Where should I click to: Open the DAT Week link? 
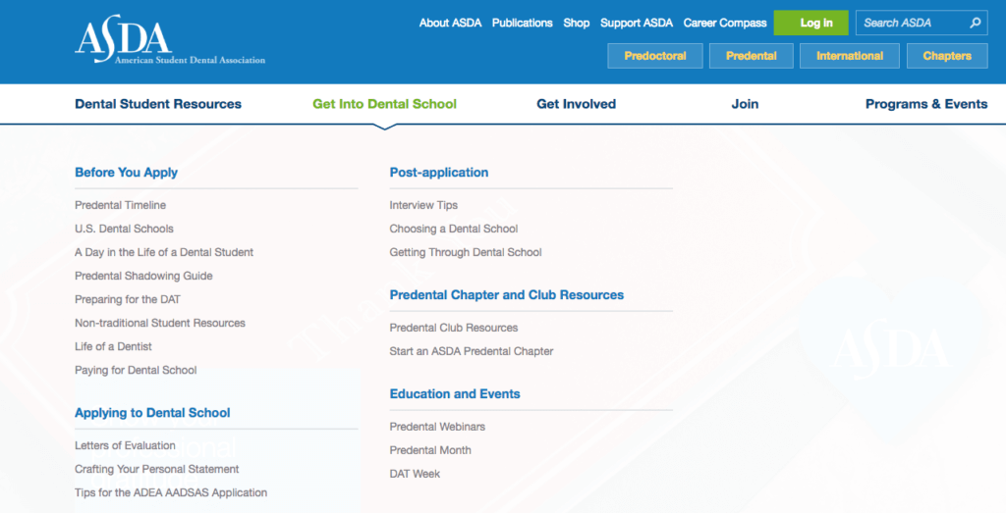[415, 474]
